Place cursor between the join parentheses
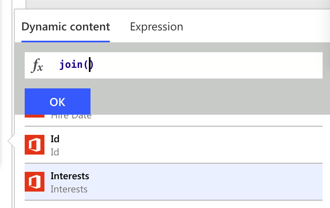Image resolution: width=330 pixels, height=208 pixels. [x=90, y=65]
